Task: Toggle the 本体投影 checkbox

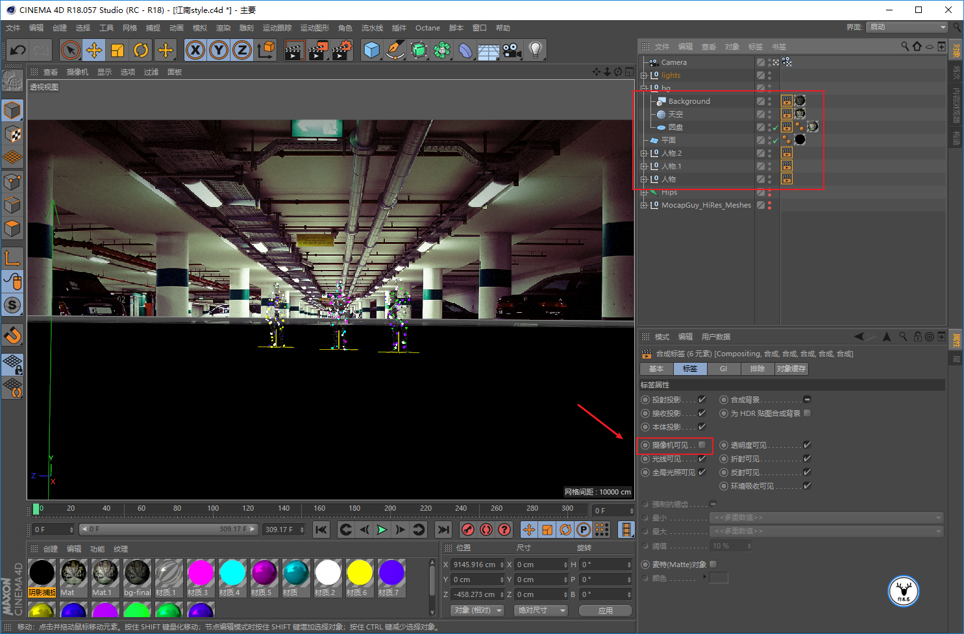Action: pyautogui.click(x=702, y=427)
